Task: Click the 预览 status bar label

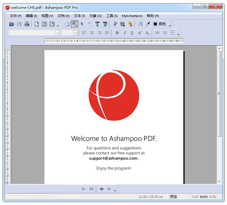Action: (173, 197)
